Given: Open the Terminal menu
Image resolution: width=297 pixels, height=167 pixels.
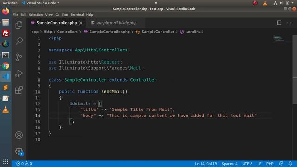Looking at the screenshot, I should coord(77,15).
